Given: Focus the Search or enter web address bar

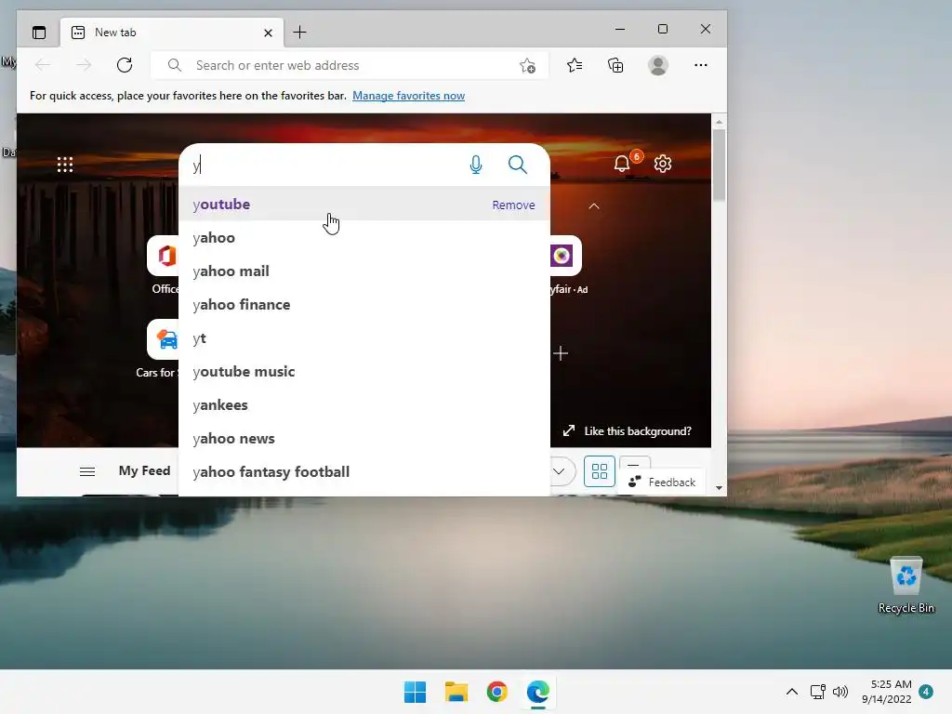Looking at the screenshot, I should (350, 65).
